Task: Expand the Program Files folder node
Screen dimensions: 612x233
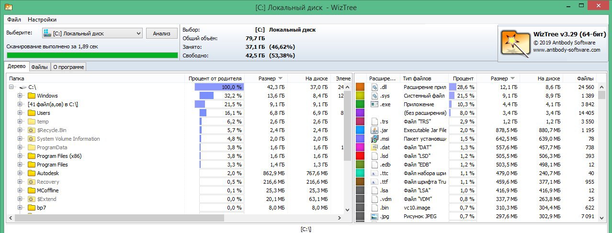Action: click(x=20, y=165)
